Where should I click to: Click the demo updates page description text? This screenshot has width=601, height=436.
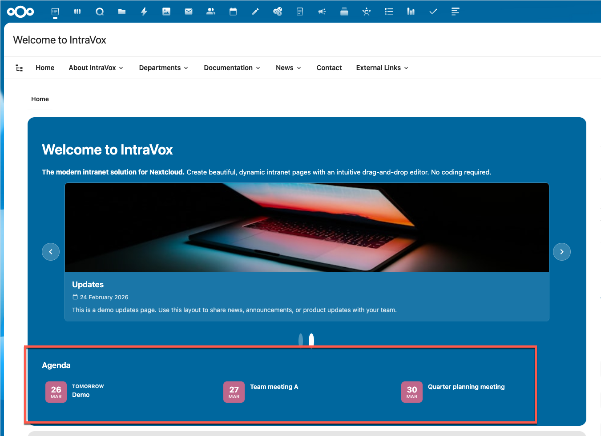(x=234, y=310)
